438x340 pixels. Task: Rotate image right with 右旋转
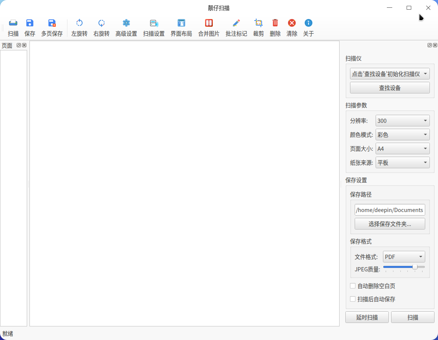coord(102,23)
